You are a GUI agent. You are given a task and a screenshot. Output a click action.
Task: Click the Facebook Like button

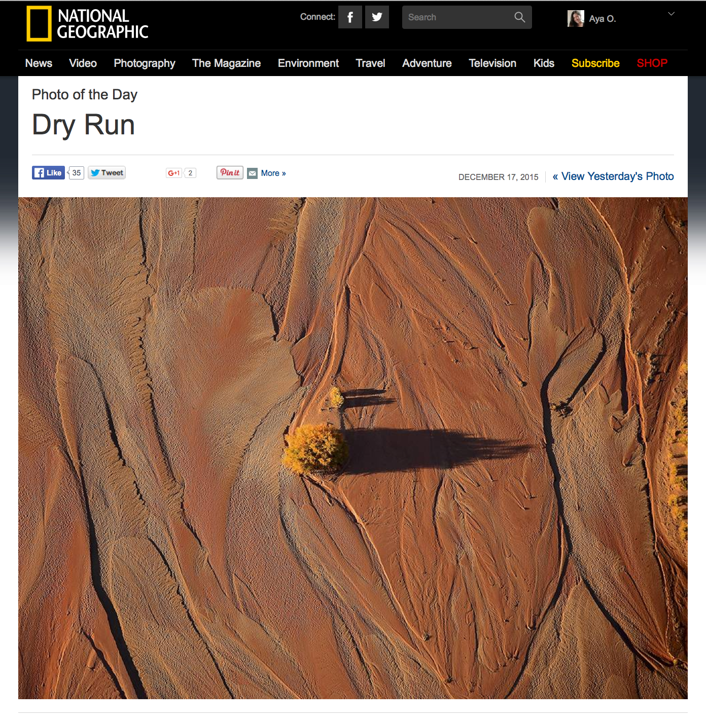tap(48, 173)
